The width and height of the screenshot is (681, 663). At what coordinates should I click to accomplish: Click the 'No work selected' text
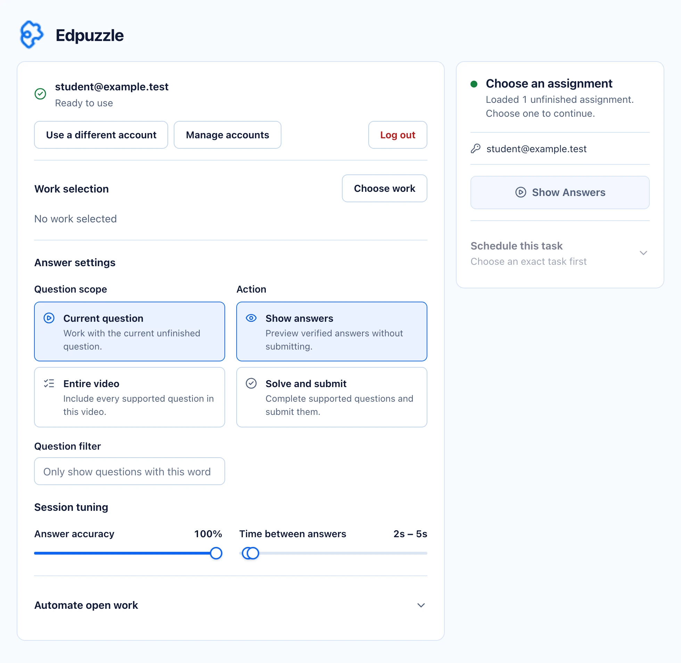coord(75,219)
